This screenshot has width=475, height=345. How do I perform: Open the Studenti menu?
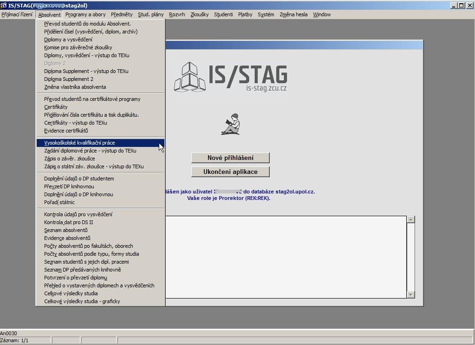coord(223,14)
